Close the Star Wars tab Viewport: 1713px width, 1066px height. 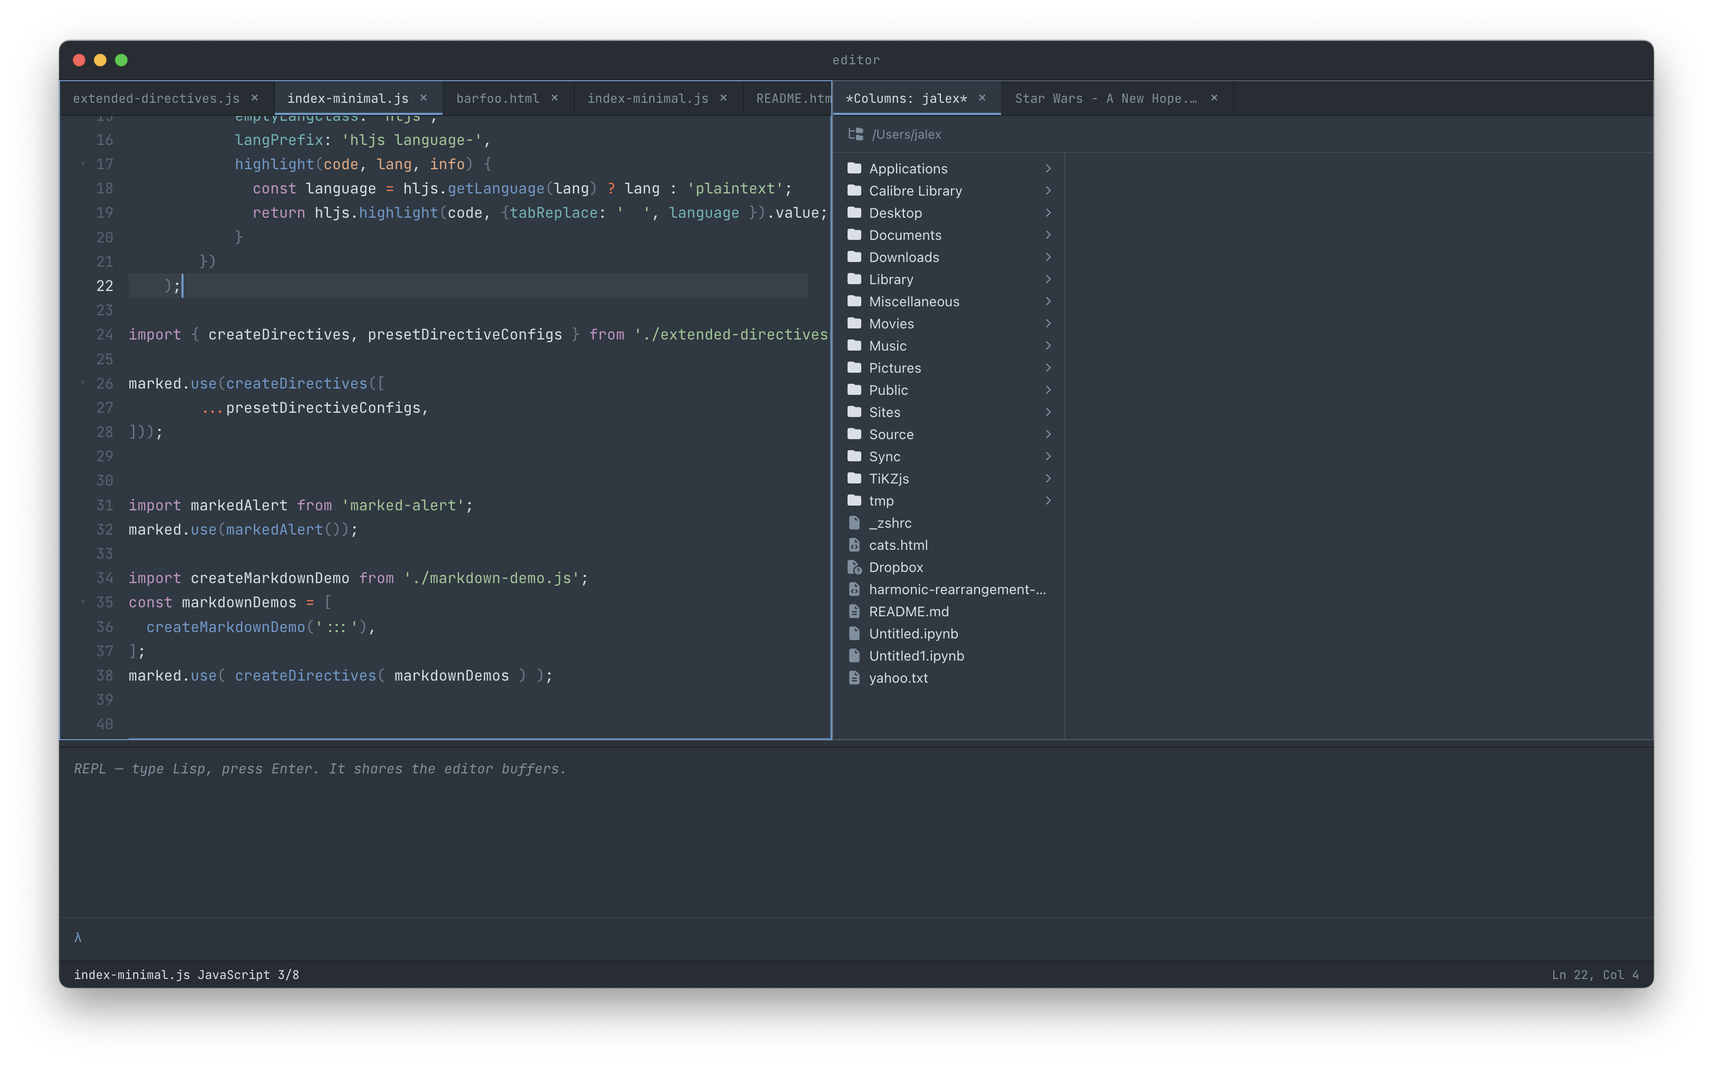click(x=1214, y=98)
